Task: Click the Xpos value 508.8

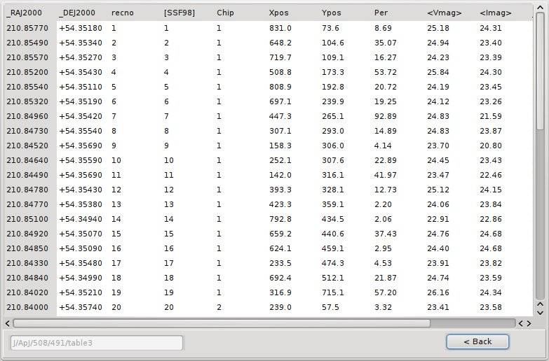Action: (x=280, y=72)
